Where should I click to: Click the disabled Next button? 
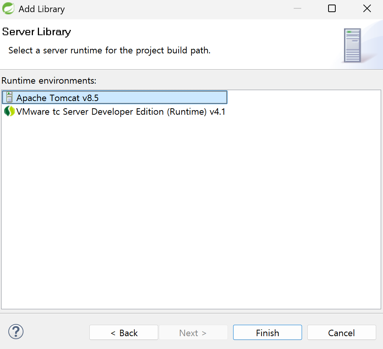point(193,333)
